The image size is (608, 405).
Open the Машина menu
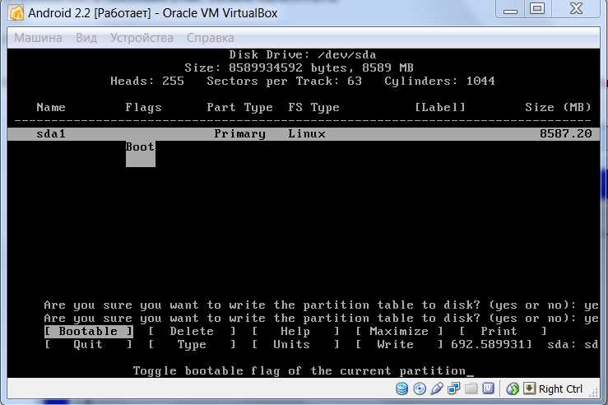(x=39, y=38)
